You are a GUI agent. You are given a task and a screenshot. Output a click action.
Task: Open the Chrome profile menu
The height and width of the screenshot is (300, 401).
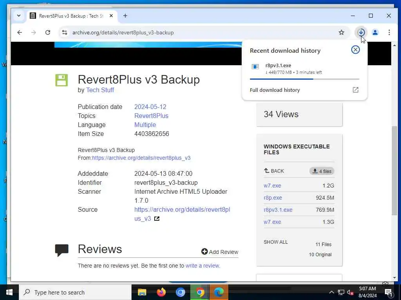point(375,32)
